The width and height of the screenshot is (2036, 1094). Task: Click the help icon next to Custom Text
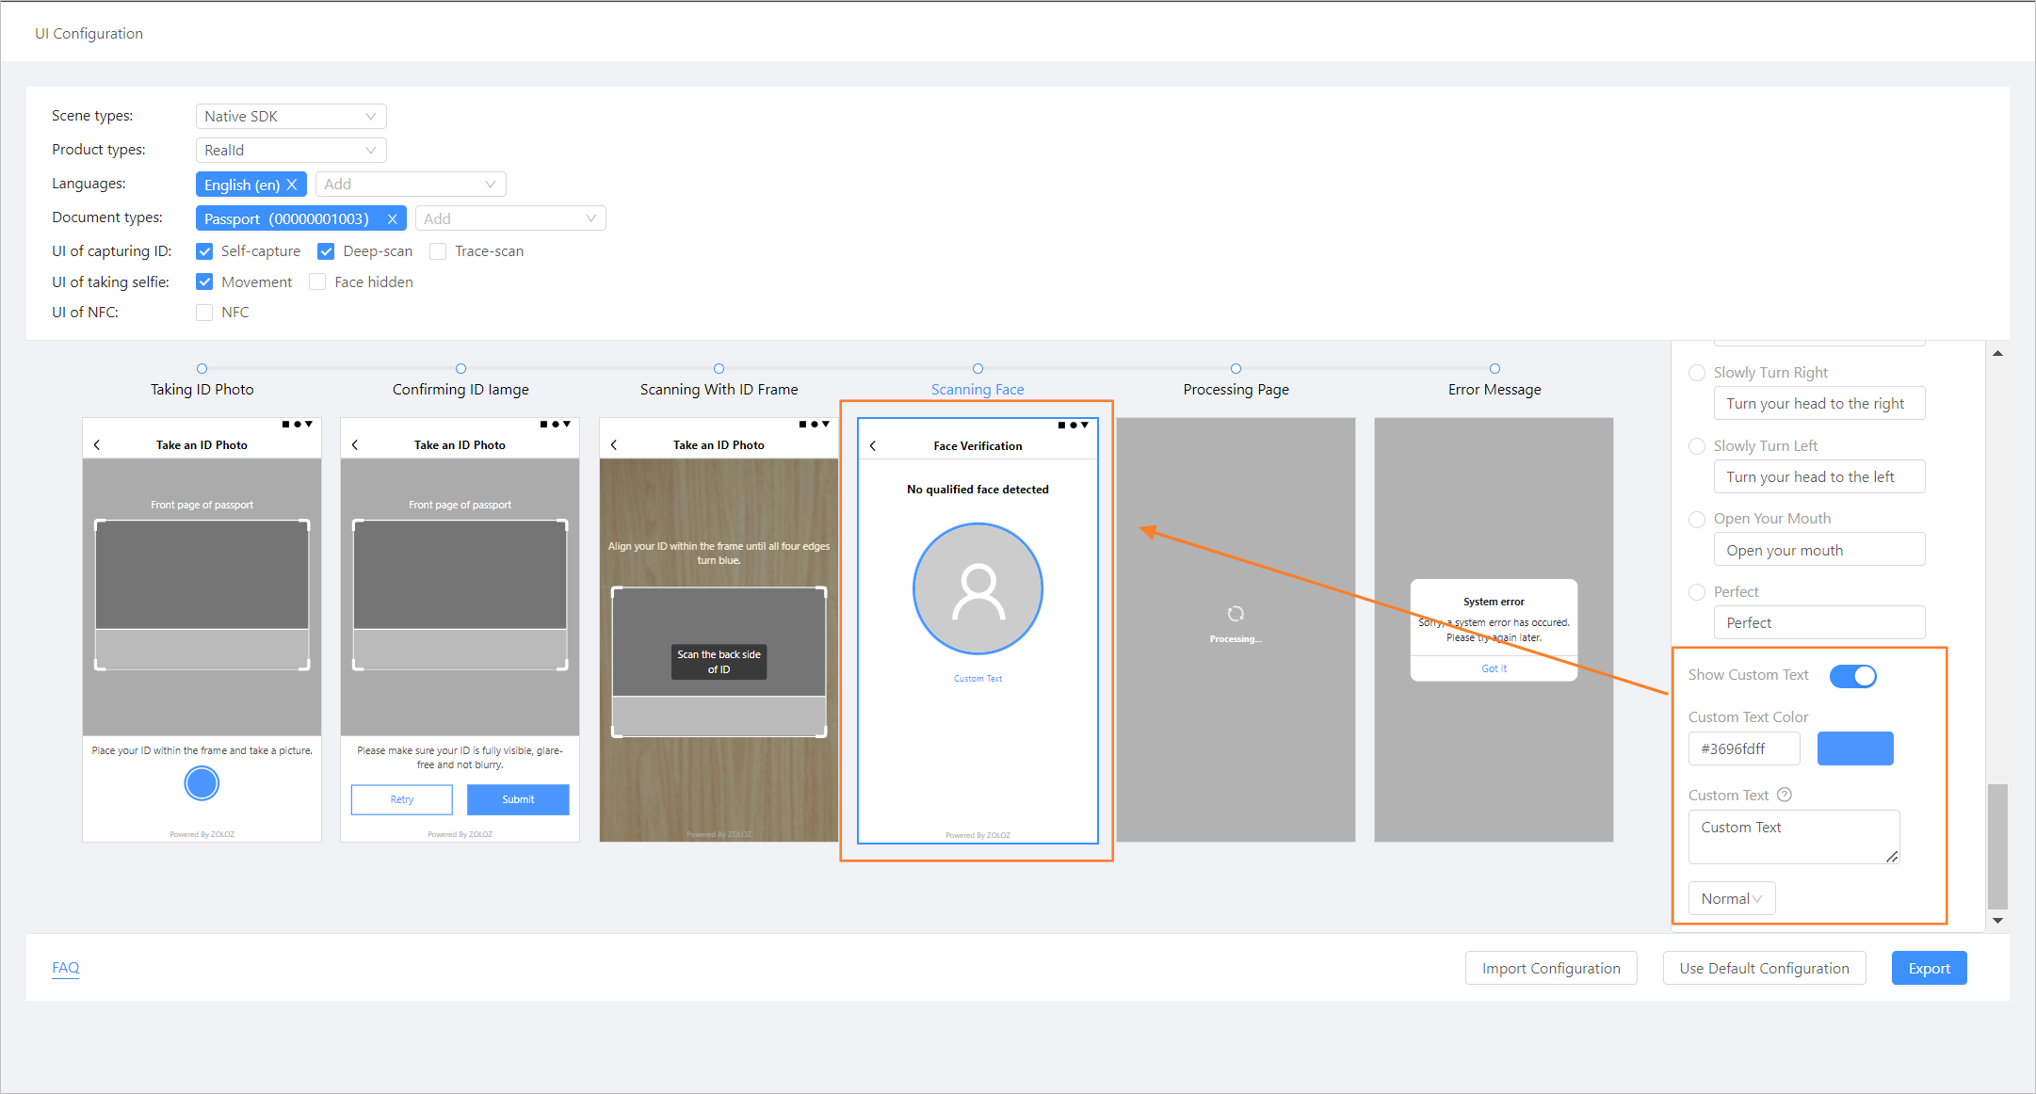pos(1784,795)
